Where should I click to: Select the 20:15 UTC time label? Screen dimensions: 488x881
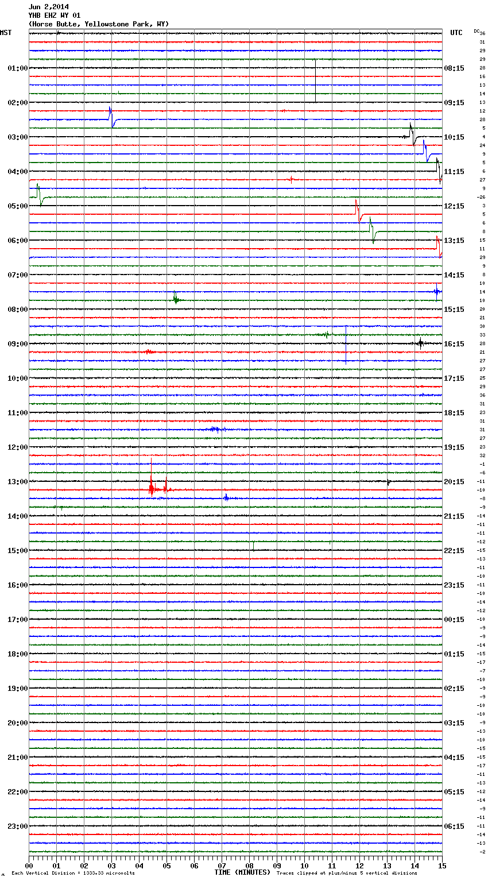click(454, 482)
